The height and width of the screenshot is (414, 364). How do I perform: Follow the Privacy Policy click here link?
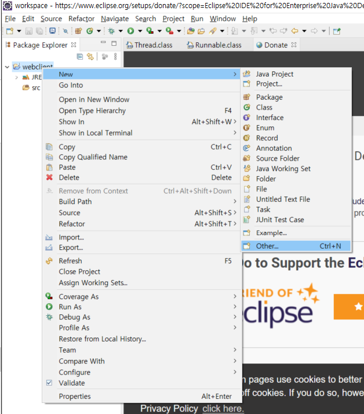tap(223, 408)
